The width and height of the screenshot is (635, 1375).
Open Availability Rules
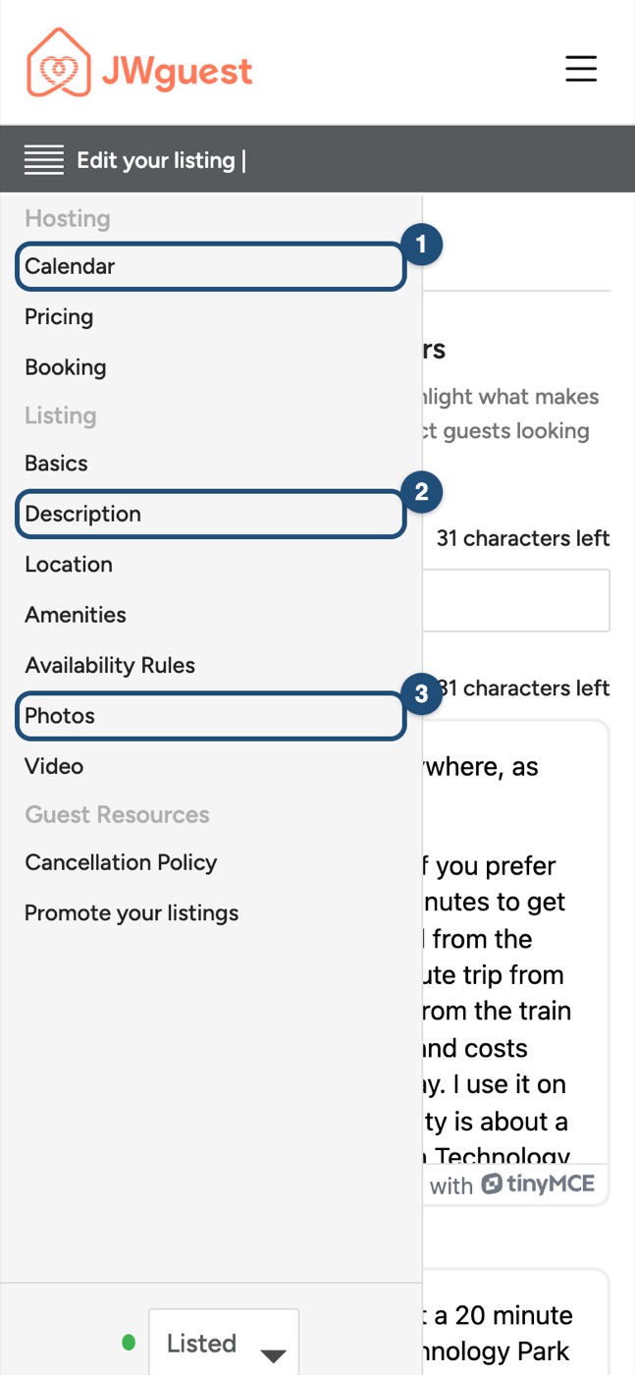pyautogui.click(x=110, y=665)
